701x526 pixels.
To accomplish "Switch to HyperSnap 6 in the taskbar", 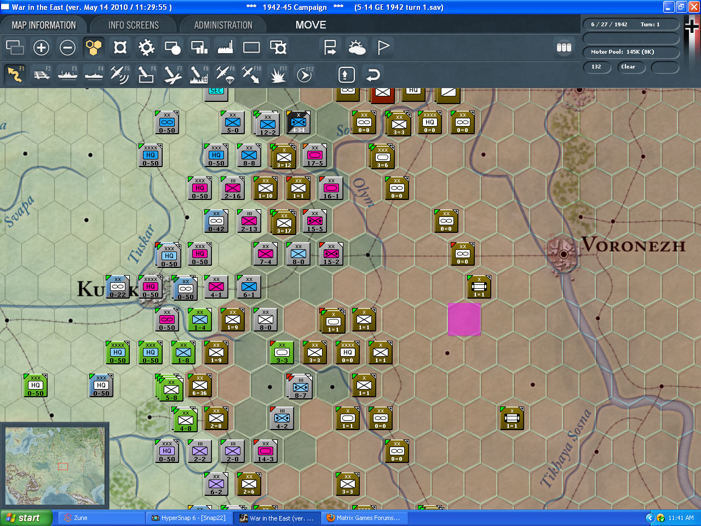I will pos(190,518).
